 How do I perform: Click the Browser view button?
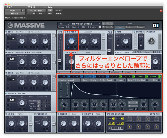(x=141, y=27)
